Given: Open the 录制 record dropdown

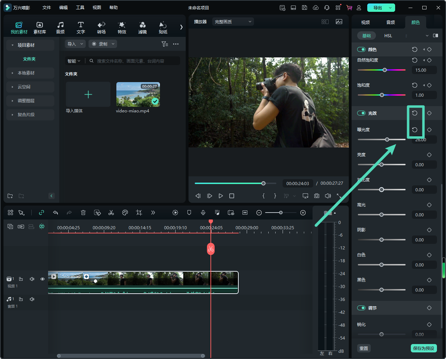Looking at the screenshot, I should click(x=103, y=44).
